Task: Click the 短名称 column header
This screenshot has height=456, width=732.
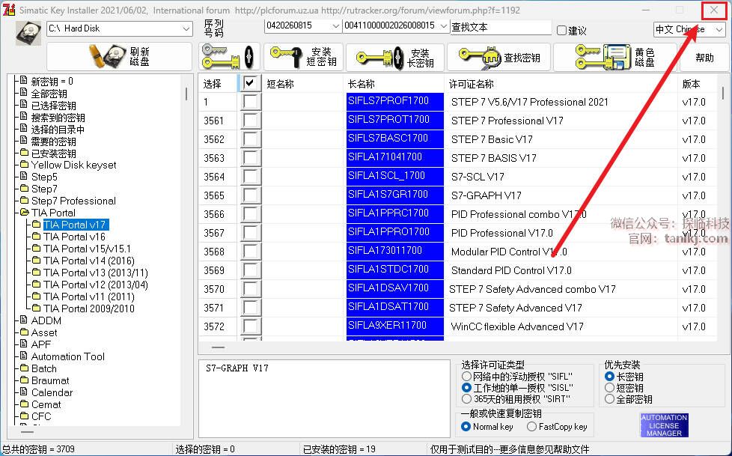Action: click(x=302, y=84)
